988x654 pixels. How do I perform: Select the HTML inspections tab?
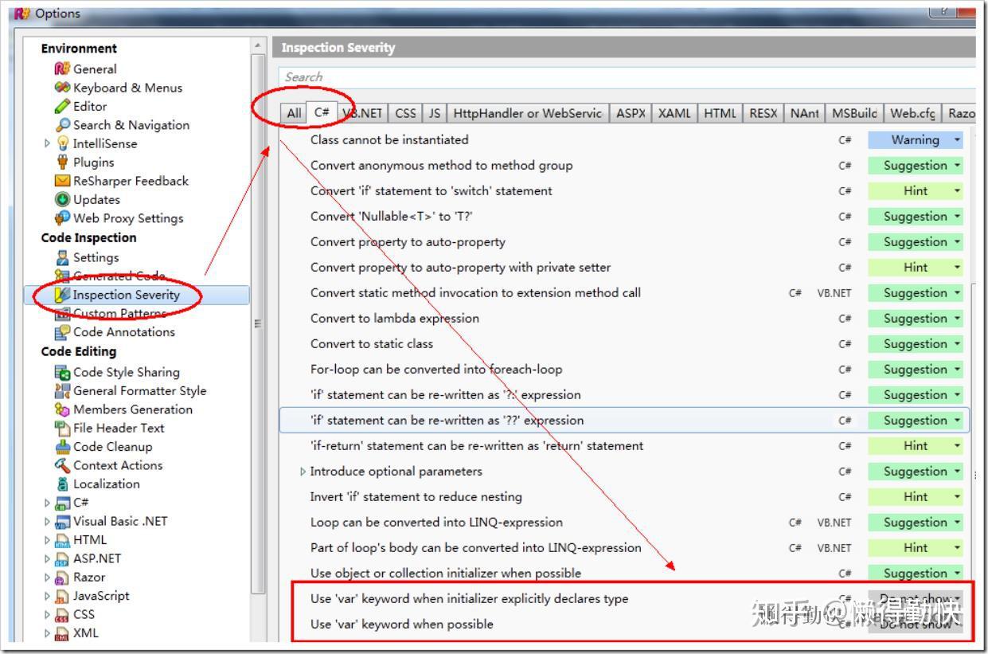719,113
